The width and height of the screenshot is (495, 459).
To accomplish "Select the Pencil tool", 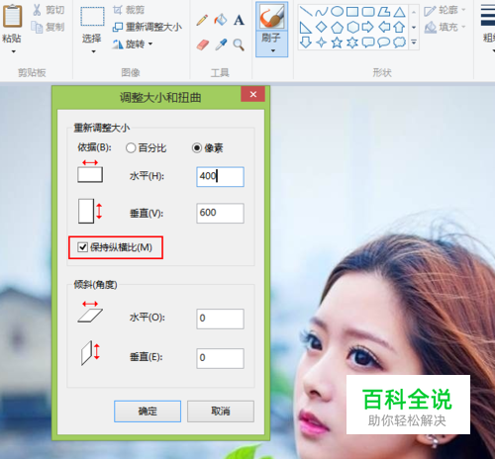I will (202, 20).
